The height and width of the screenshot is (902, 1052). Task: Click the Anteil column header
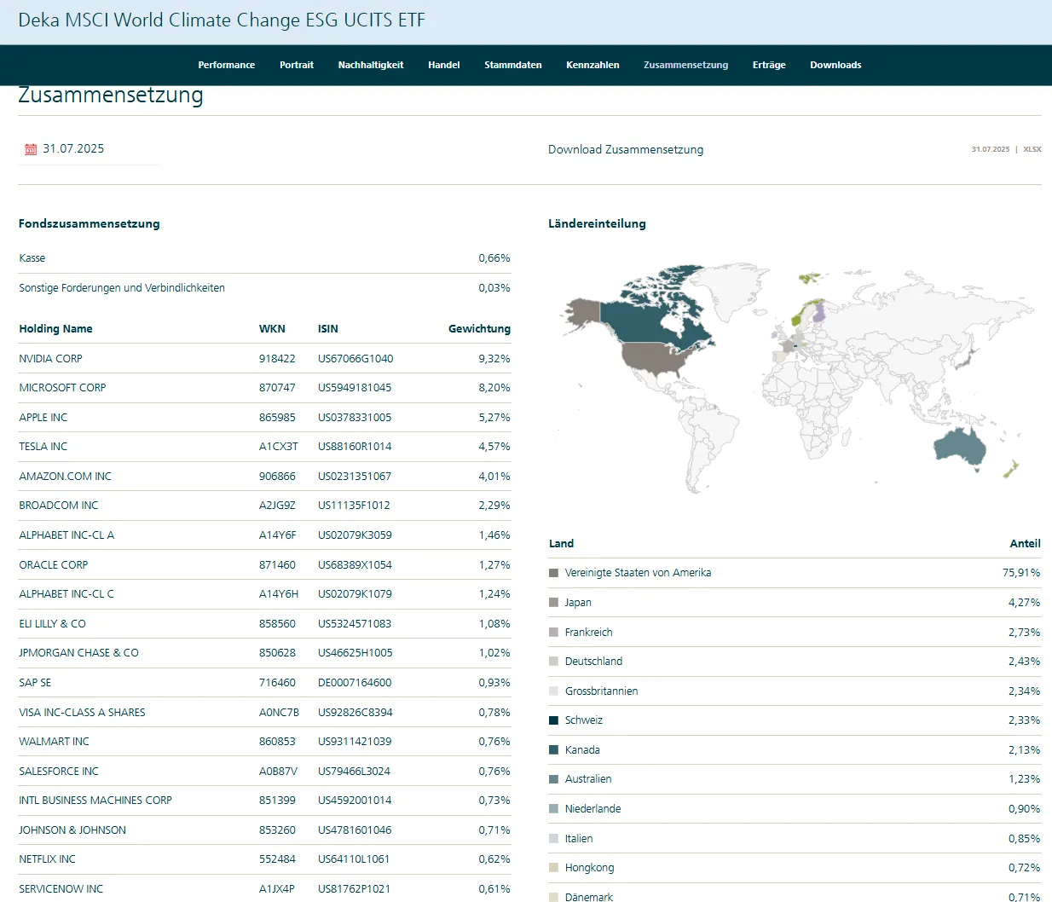(x=1025, y=544)
